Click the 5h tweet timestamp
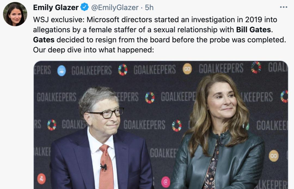 click(x=149, y=8)
